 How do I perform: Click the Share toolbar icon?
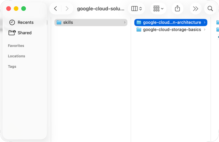tap(177, 8)
